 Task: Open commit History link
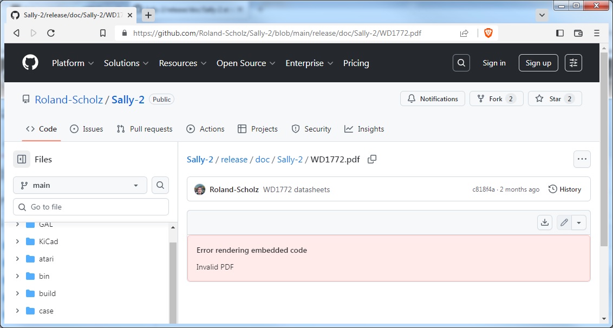point(565,189)
